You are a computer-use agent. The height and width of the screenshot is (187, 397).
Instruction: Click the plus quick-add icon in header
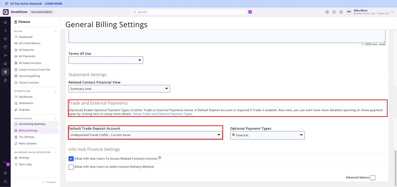(x=327, y=12)
